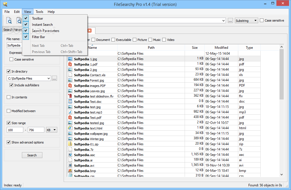Viewport: 291px width, 190px height.
Task: Click the image icon of Softpedia tested.jpg
Action: coord(70,123)
